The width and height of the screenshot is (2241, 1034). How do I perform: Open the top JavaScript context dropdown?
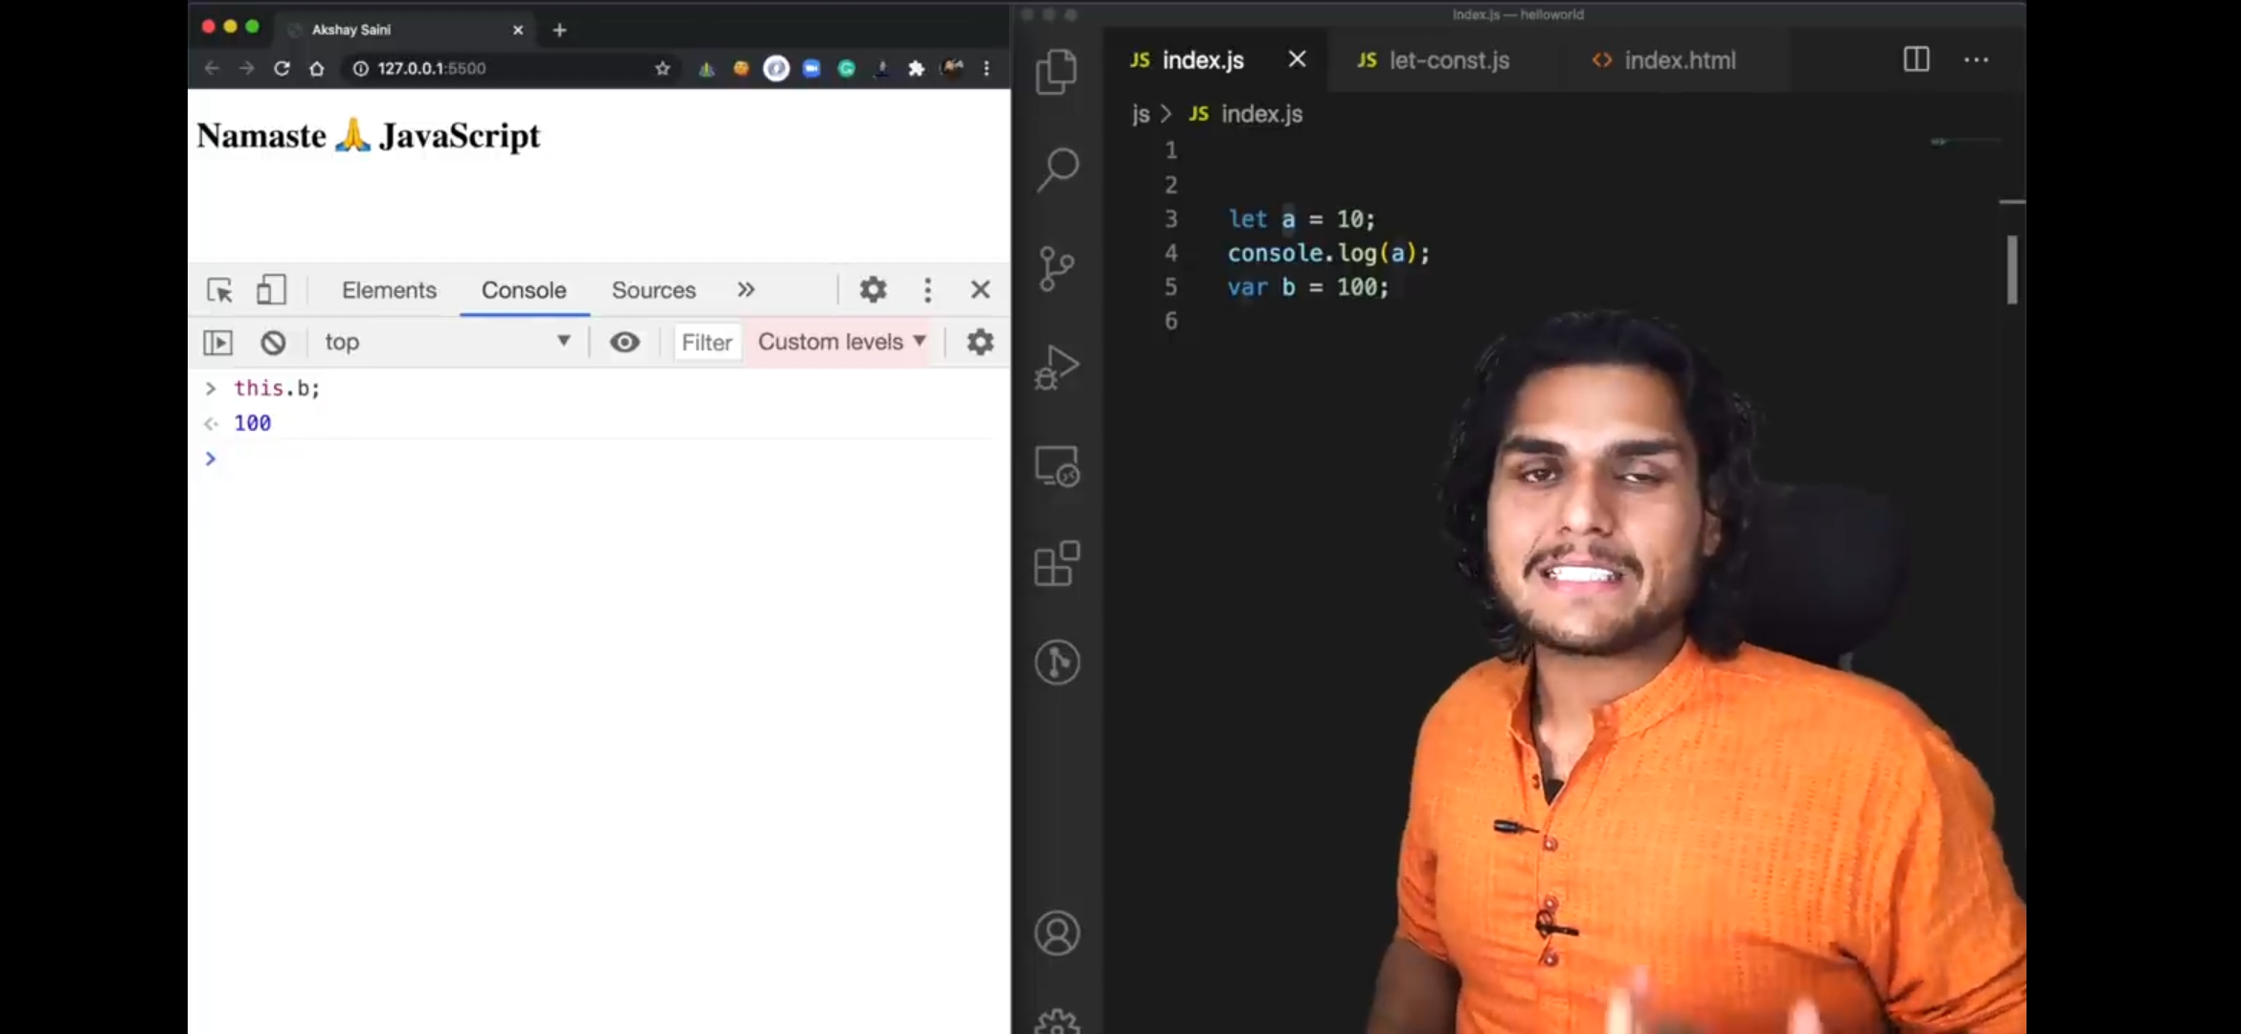point(446,343)
